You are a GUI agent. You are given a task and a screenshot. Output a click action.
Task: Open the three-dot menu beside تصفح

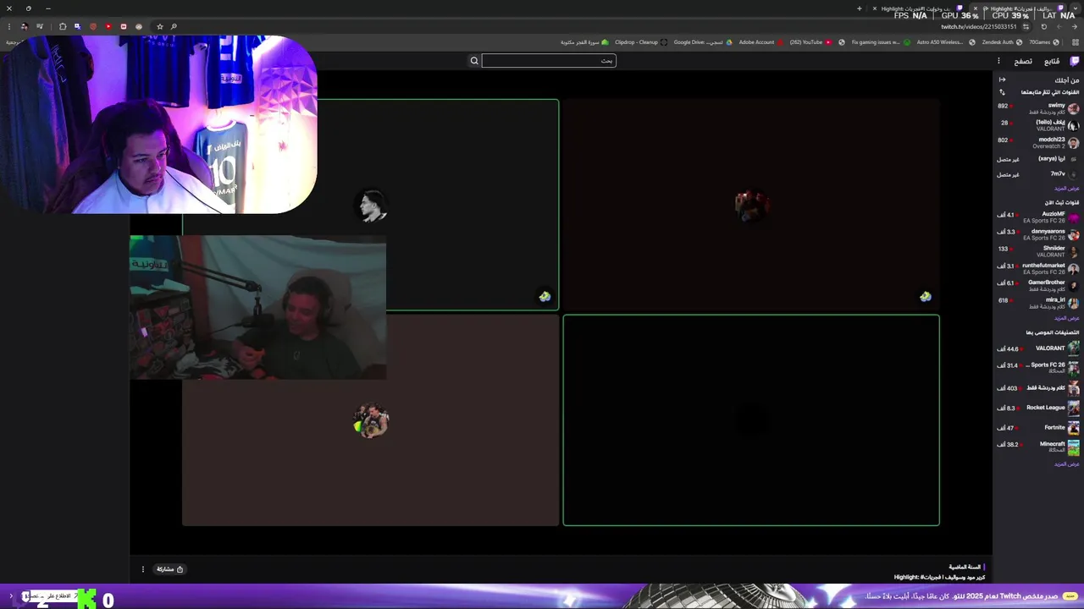(x=998, y=61)
